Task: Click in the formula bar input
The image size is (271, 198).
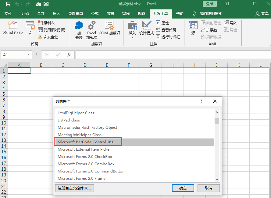Action: (173, 55)
